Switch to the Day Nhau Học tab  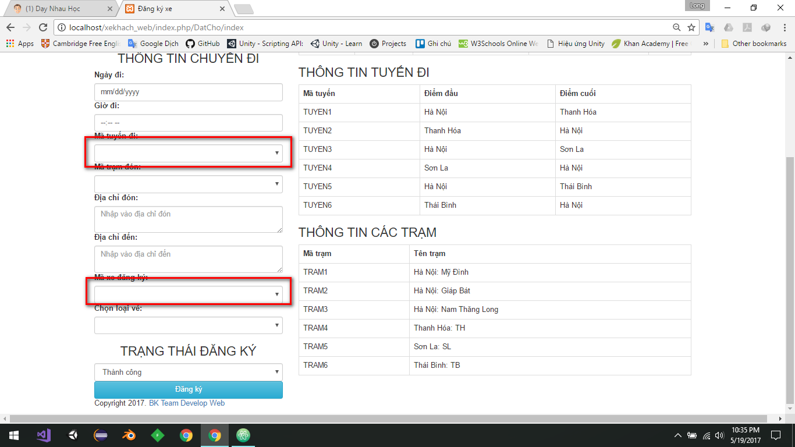[x=57, y=9]
